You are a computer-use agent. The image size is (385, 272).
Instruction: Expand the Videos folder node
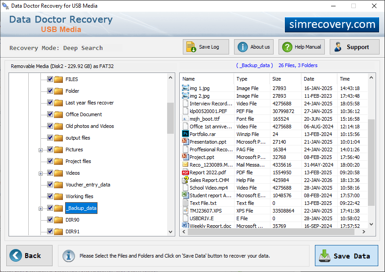[40, 173]
